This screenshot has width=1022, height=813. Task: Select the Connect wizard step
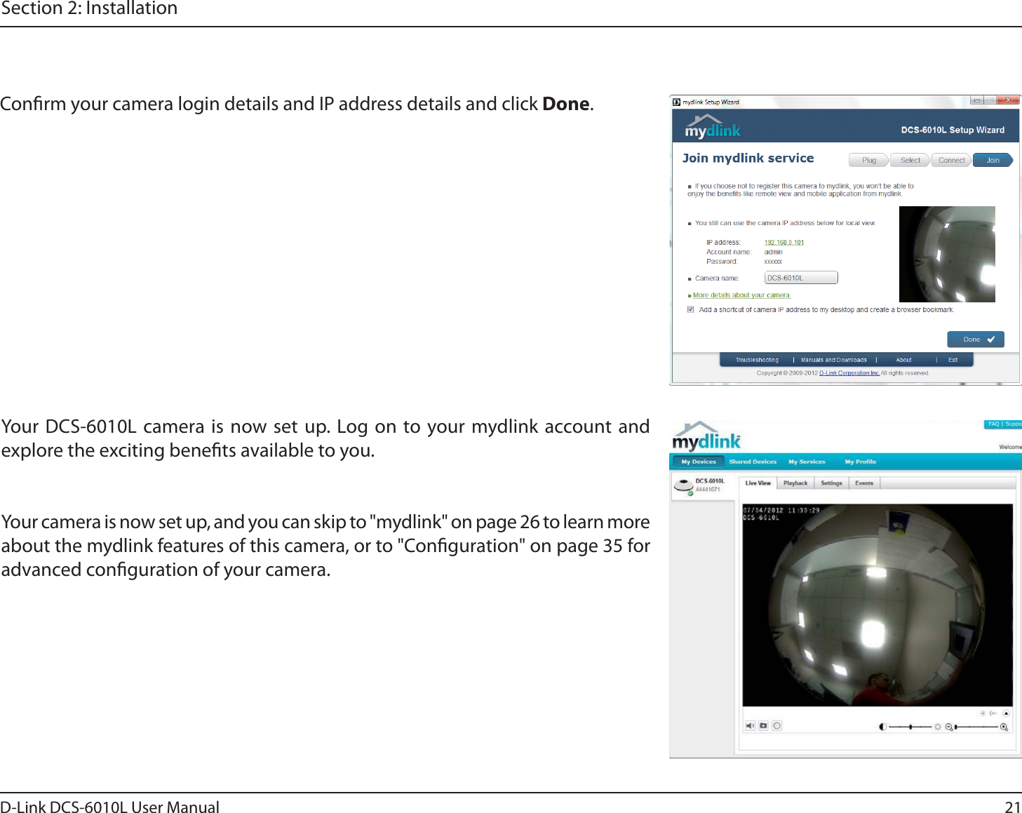click(x=951, y=160)
